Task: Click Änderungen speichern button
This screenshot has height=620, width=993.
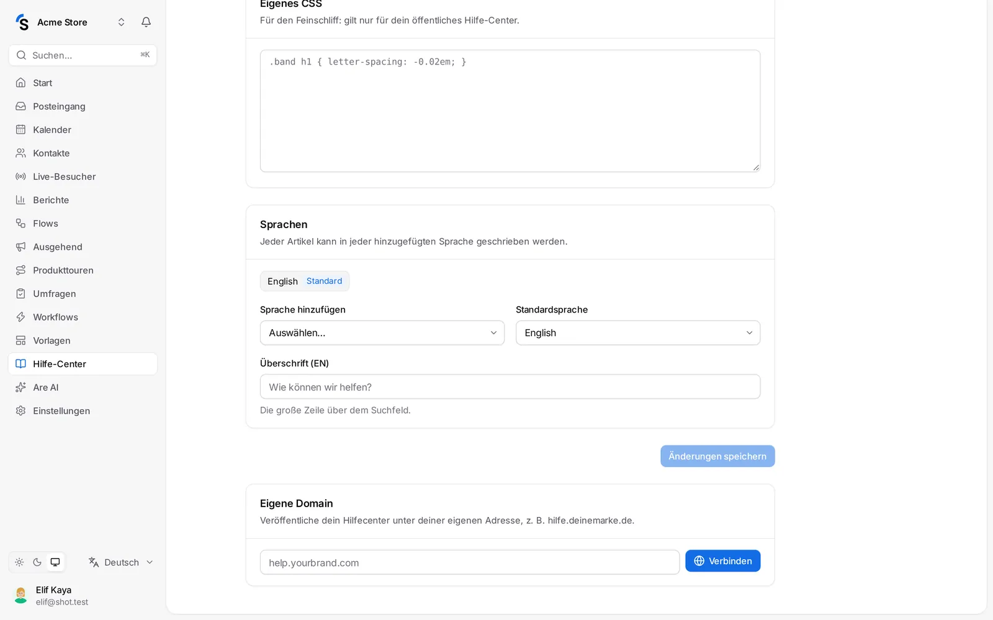Action: 717,456
